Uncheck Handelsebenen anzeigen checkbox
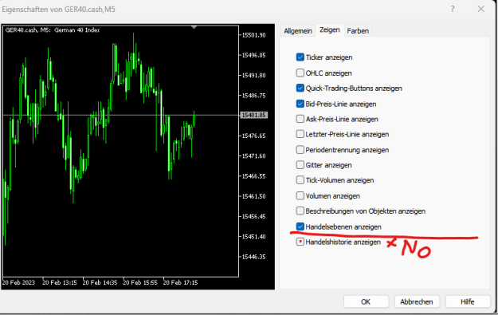 click(300, 226)
